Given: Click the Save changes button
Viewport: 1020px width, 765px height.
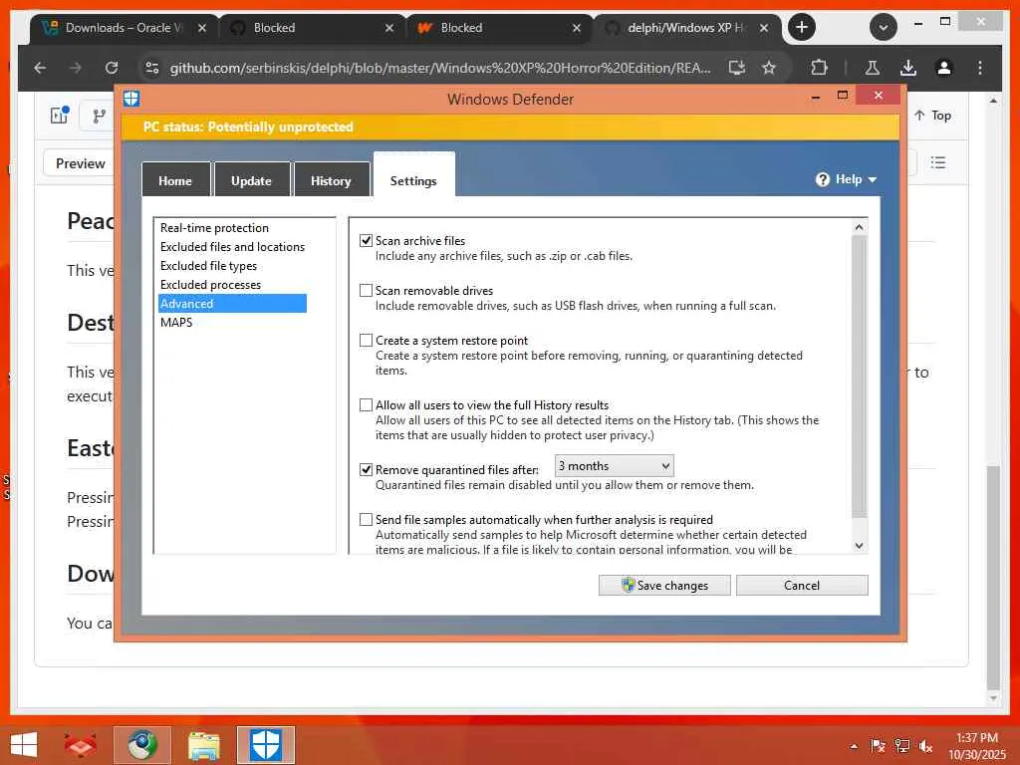Looking at the screenshot, I should pyautogui.click(x=664, y=585).
